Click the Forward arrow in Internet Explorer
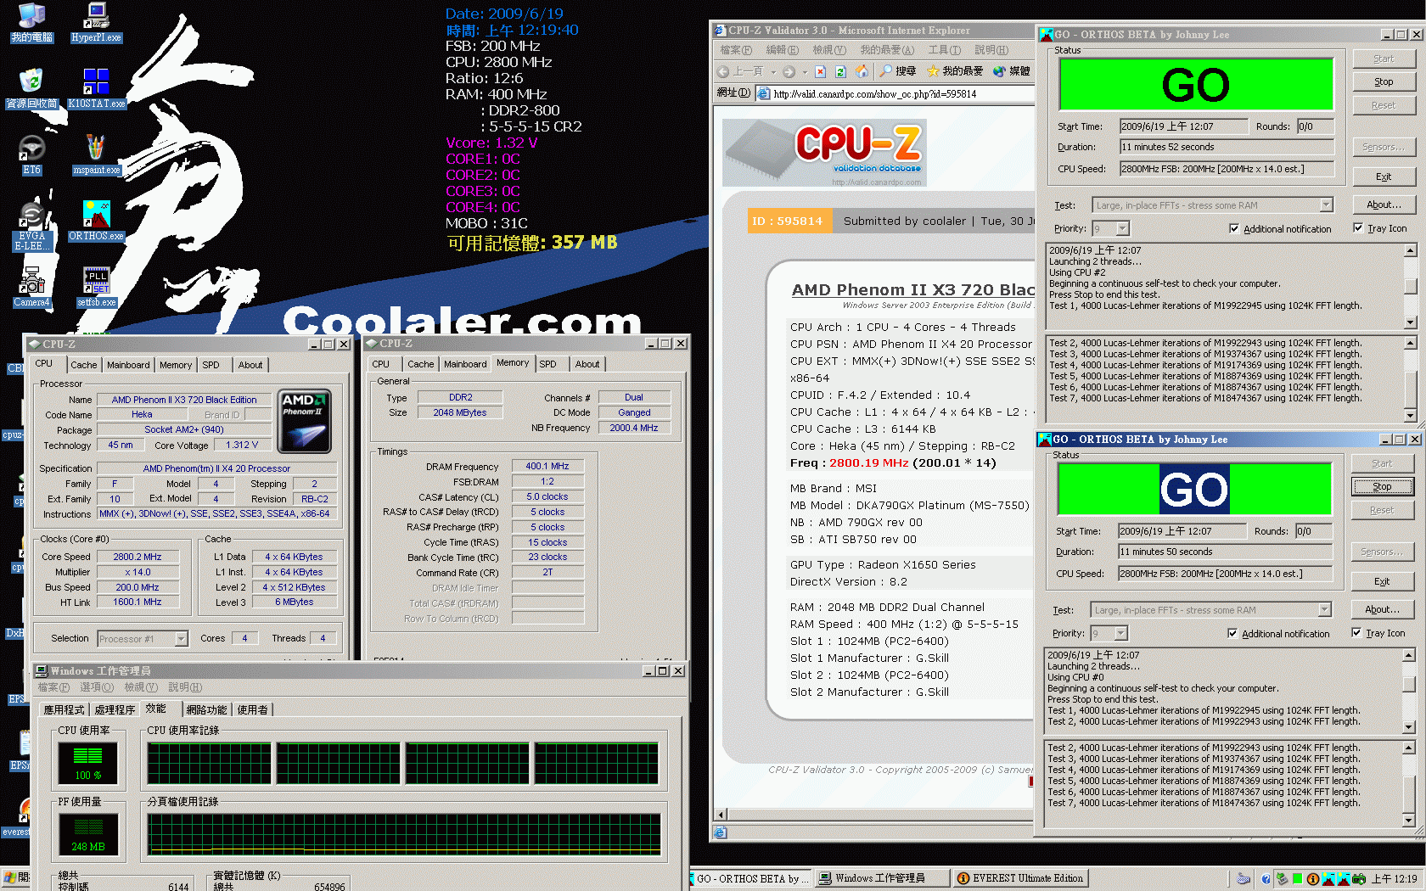Image resolution: width=1426 pixels, height=891 pixels. (789, 71)
